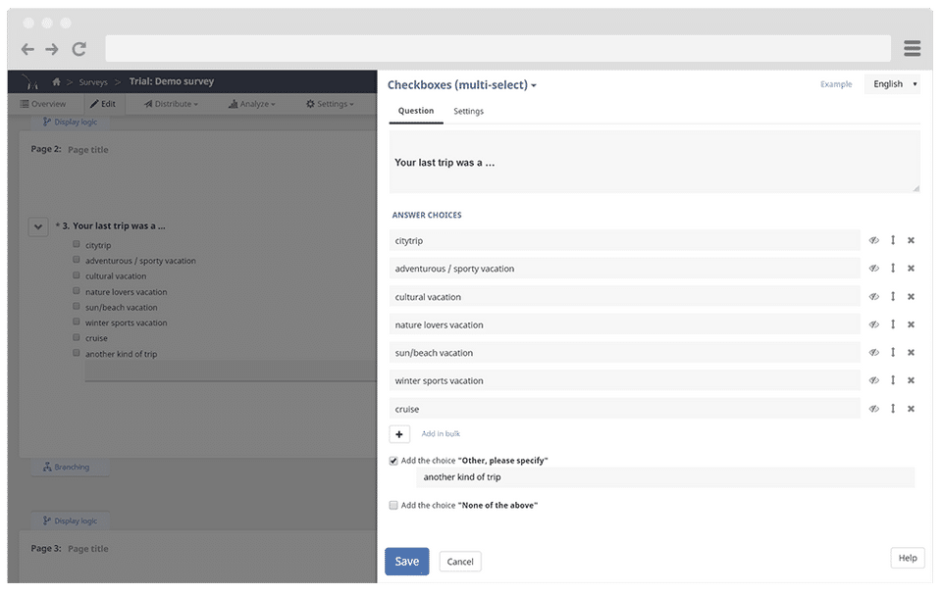Image resolution: width=942 pixels, height=595 pixels.
Task: Click the "Trial: Demo survey" breadcrumb title
Action: point(171,81)
